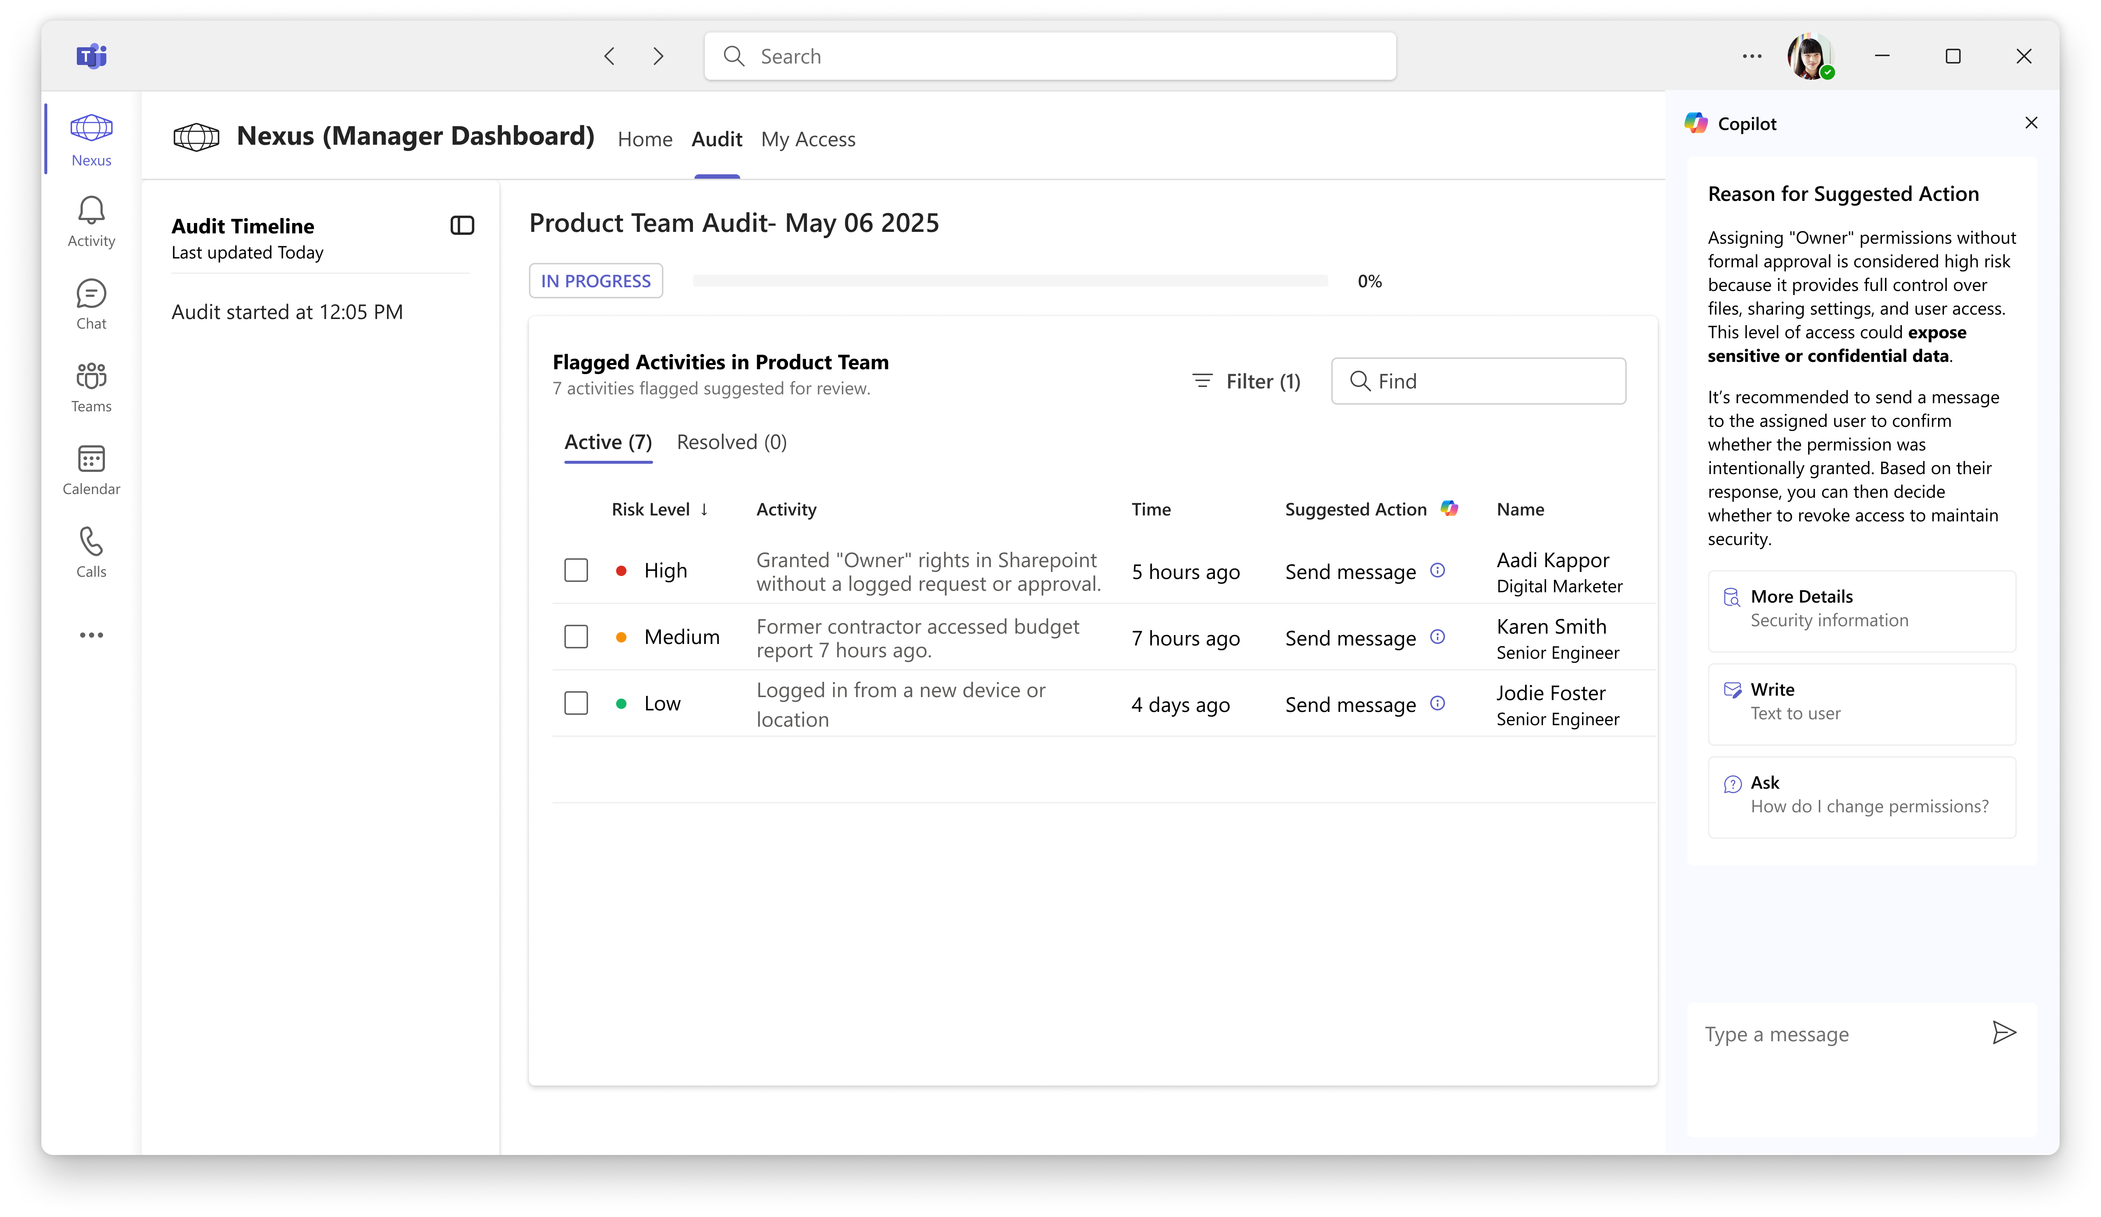Select 'Granted Owner rights in Sharepoint' activity
Screen dimensions: 2101x1217
pyautogui.click(x=928, y=572)
